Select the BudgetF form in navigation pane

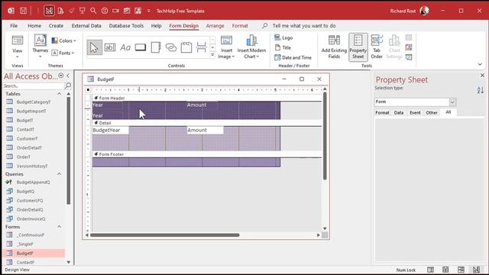(34, 253)
